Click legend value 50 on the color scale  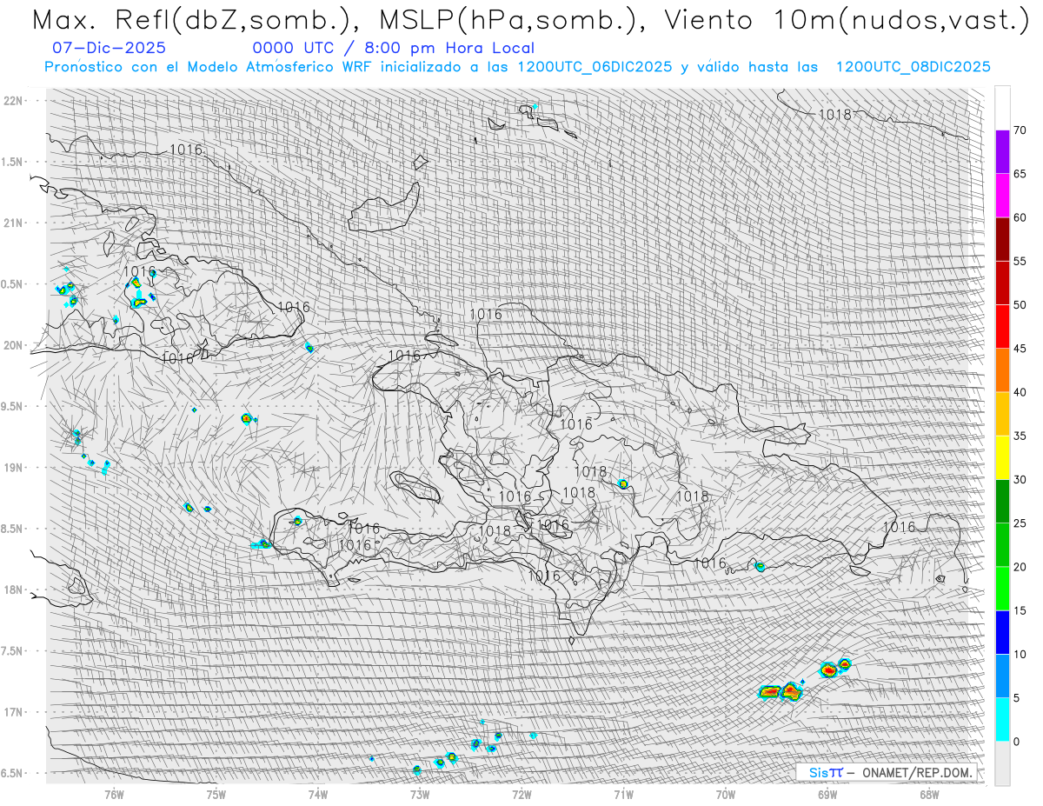[x=1020, y=304]
